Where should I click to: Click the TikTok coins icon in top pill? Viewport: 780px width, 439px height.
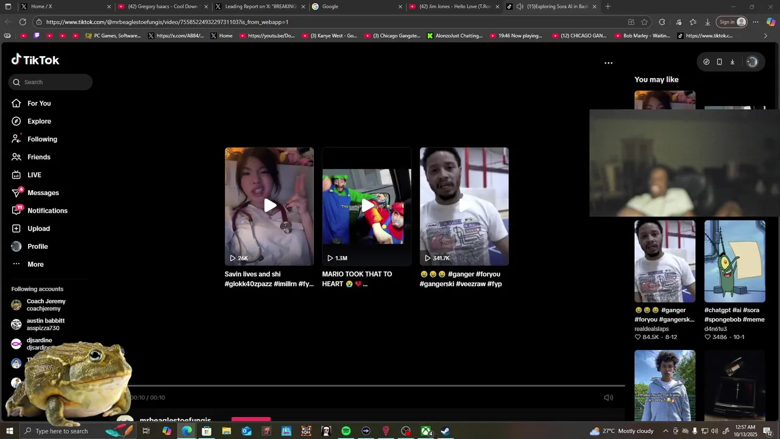(706, 62)
